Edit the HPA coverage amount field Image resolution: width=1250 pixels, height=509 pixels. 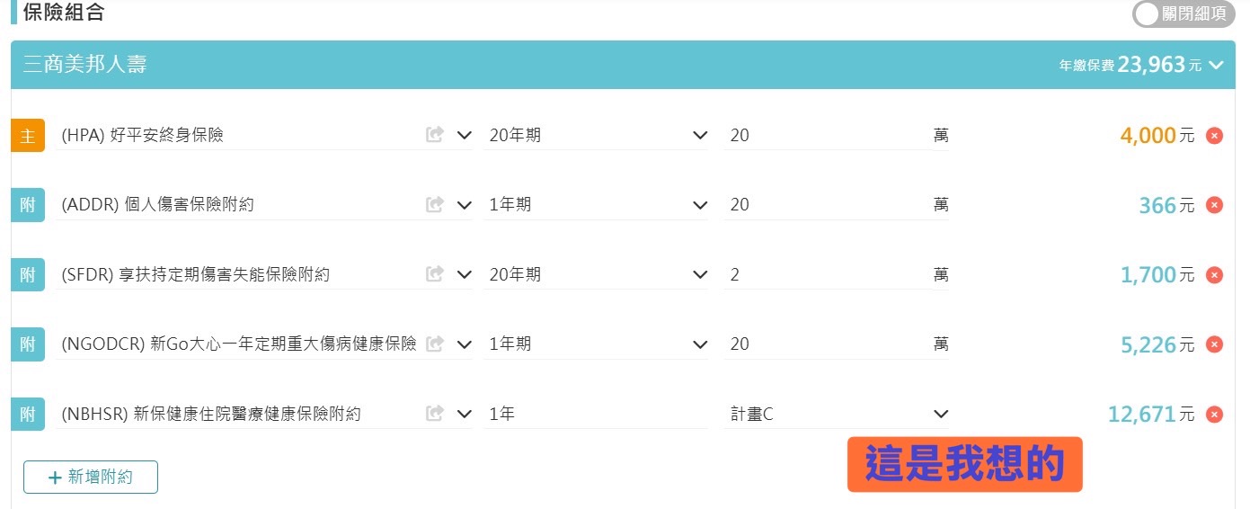822,135
